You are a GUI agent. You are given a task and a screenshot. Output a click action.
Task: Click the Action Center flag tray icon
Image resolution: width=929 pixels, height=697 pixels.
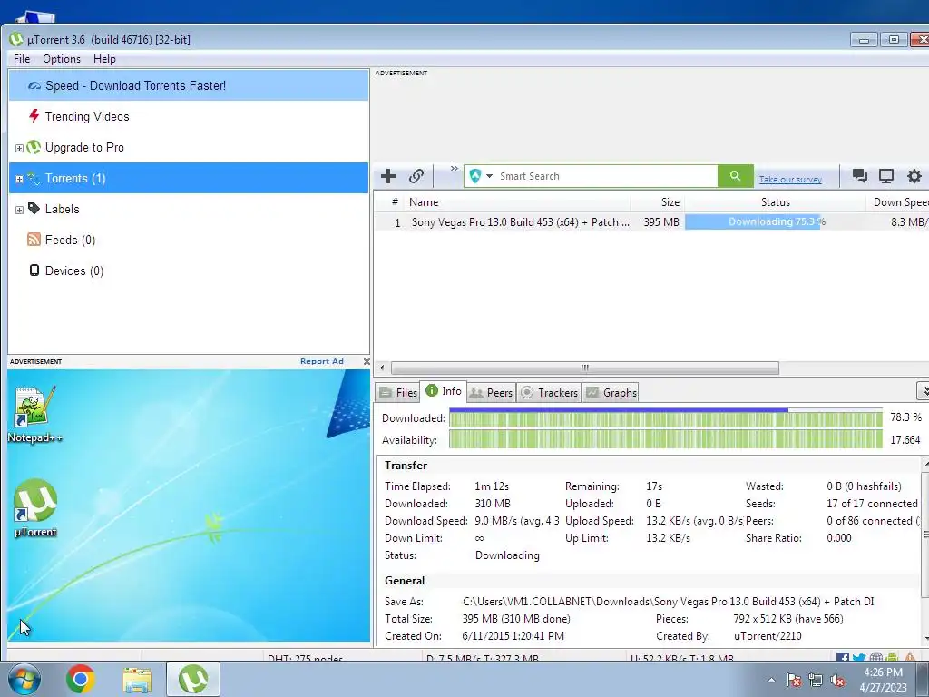click(x=794, y=680)
